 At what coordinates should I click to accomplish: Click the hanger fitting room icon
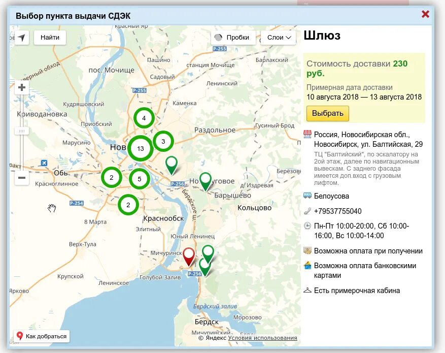click(x=307, y=290)
